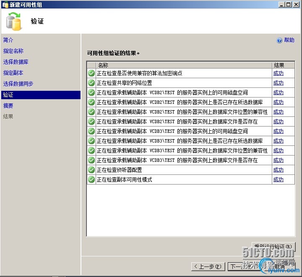Viewport: 302px width, 277px height.
Task: Open 成功 link for VCDB3\TEST database files exist
Action: point(279,160)
